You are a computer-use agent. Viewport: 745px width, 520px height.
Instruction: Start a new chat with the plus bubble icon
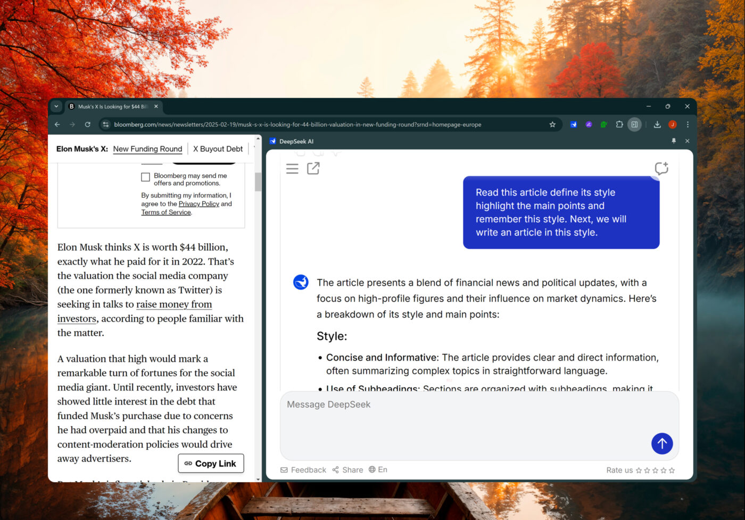point(661,169)
